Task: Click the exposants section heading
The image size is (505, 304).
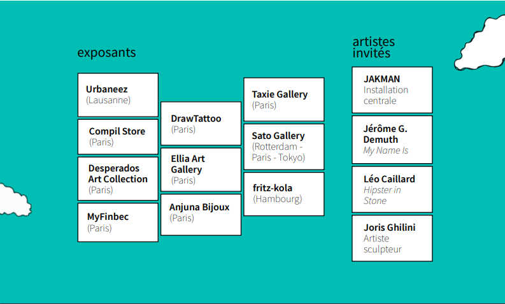Action: point(106,53)
